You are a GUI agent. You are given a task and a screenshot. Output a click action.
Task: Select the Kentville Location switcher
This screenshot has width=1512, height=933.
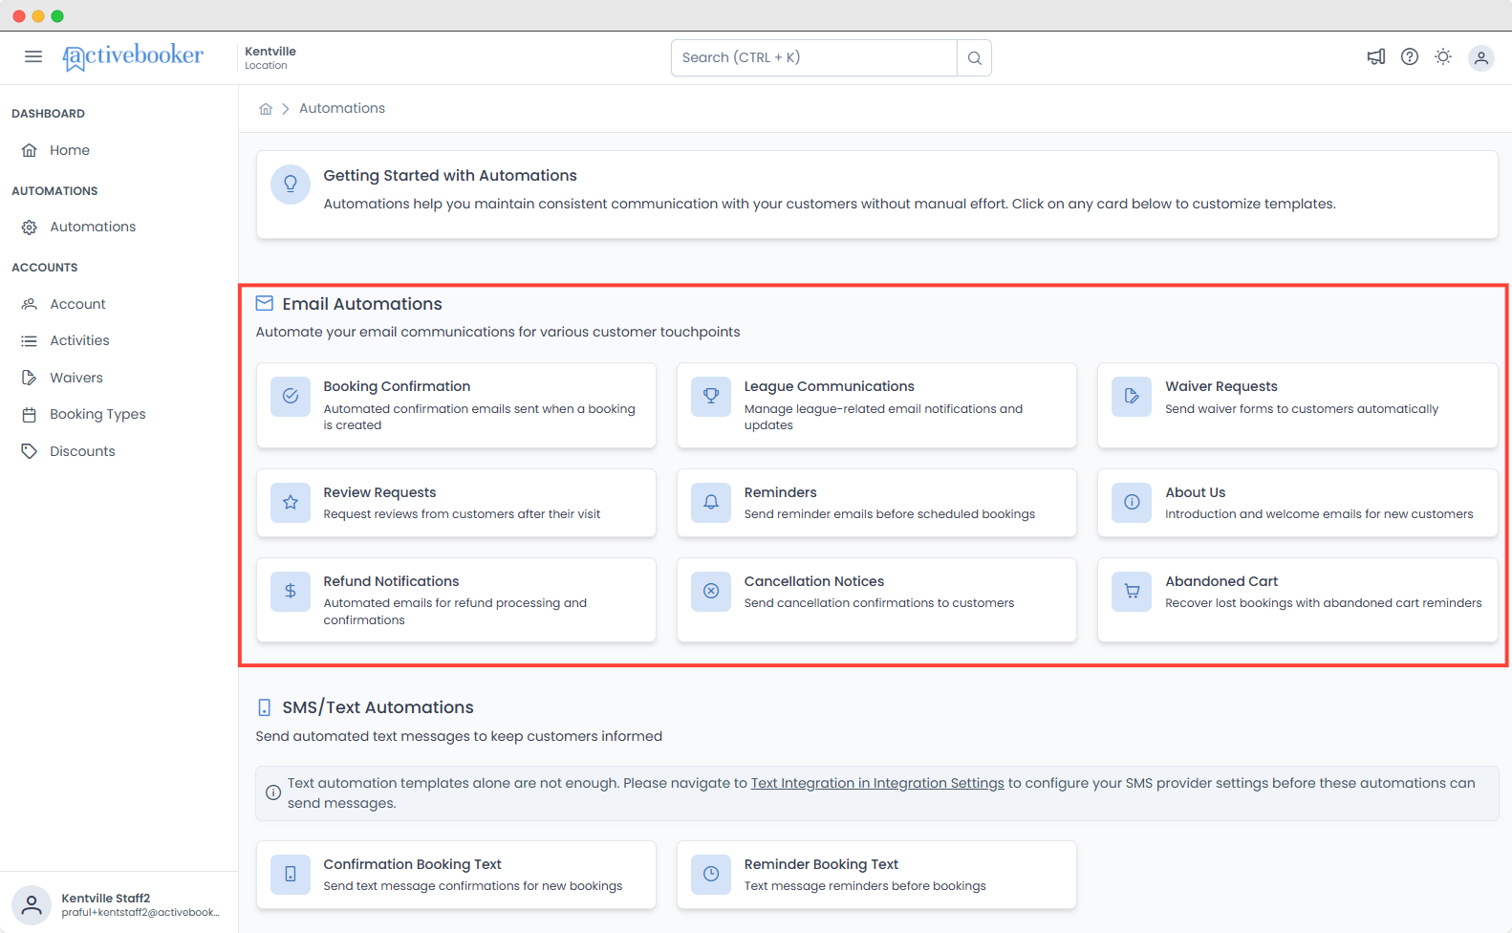(270, 57)
